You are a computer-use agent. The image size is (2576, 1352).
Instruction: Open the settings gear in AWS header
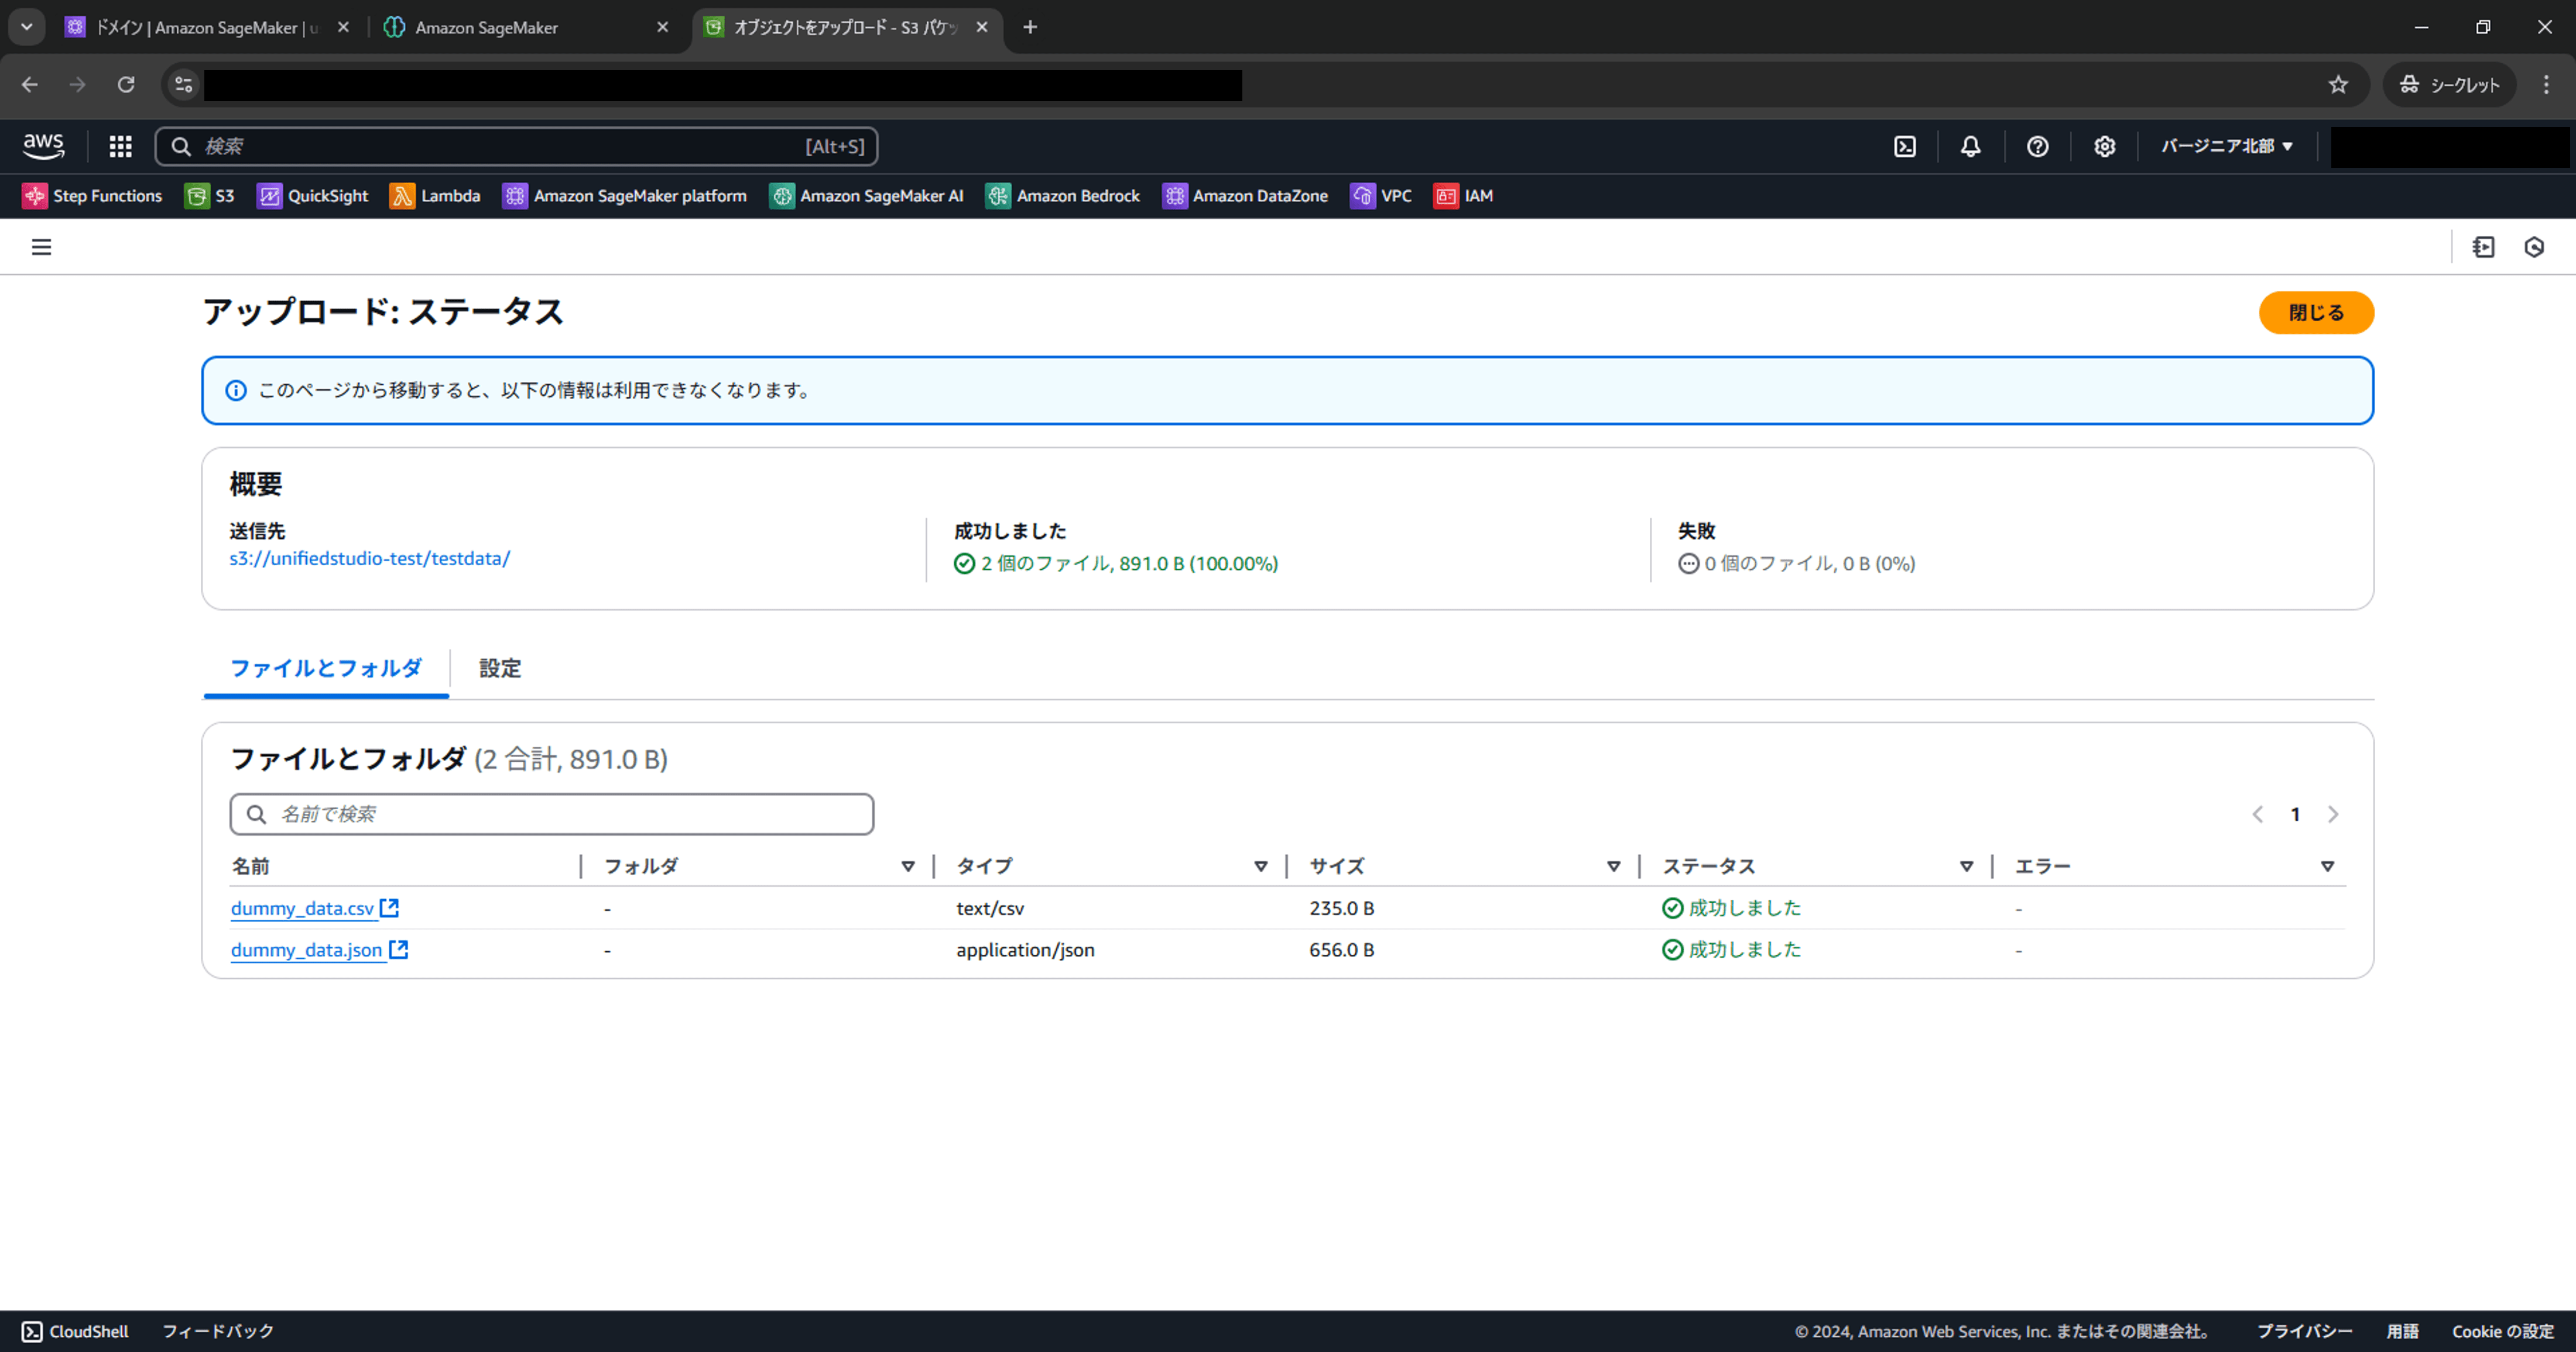tap(2104, 147)
